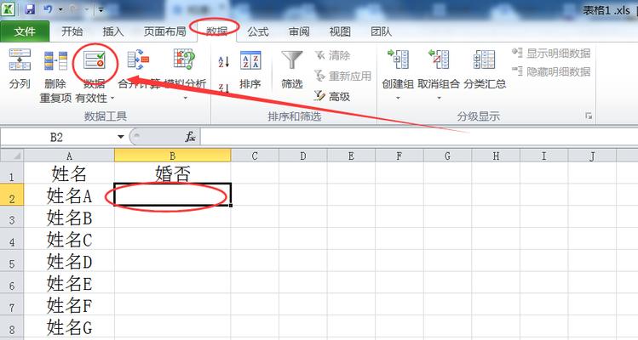Click the Text to Columns (分列) icon

pos(20,59)
